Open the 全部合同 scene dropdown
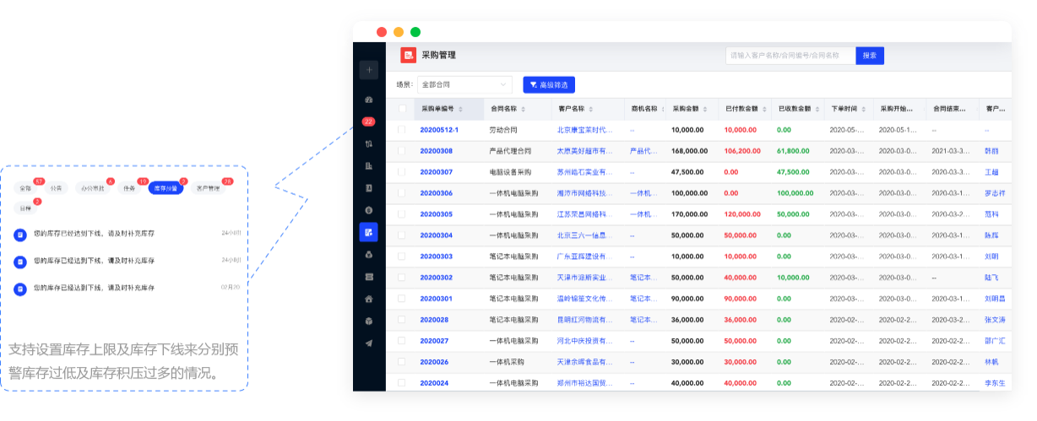 click(464, 84)
